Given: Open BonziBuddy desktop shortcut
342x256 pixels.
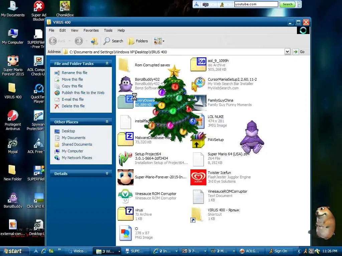Looking at the screenshot, I should coord(13,200).
